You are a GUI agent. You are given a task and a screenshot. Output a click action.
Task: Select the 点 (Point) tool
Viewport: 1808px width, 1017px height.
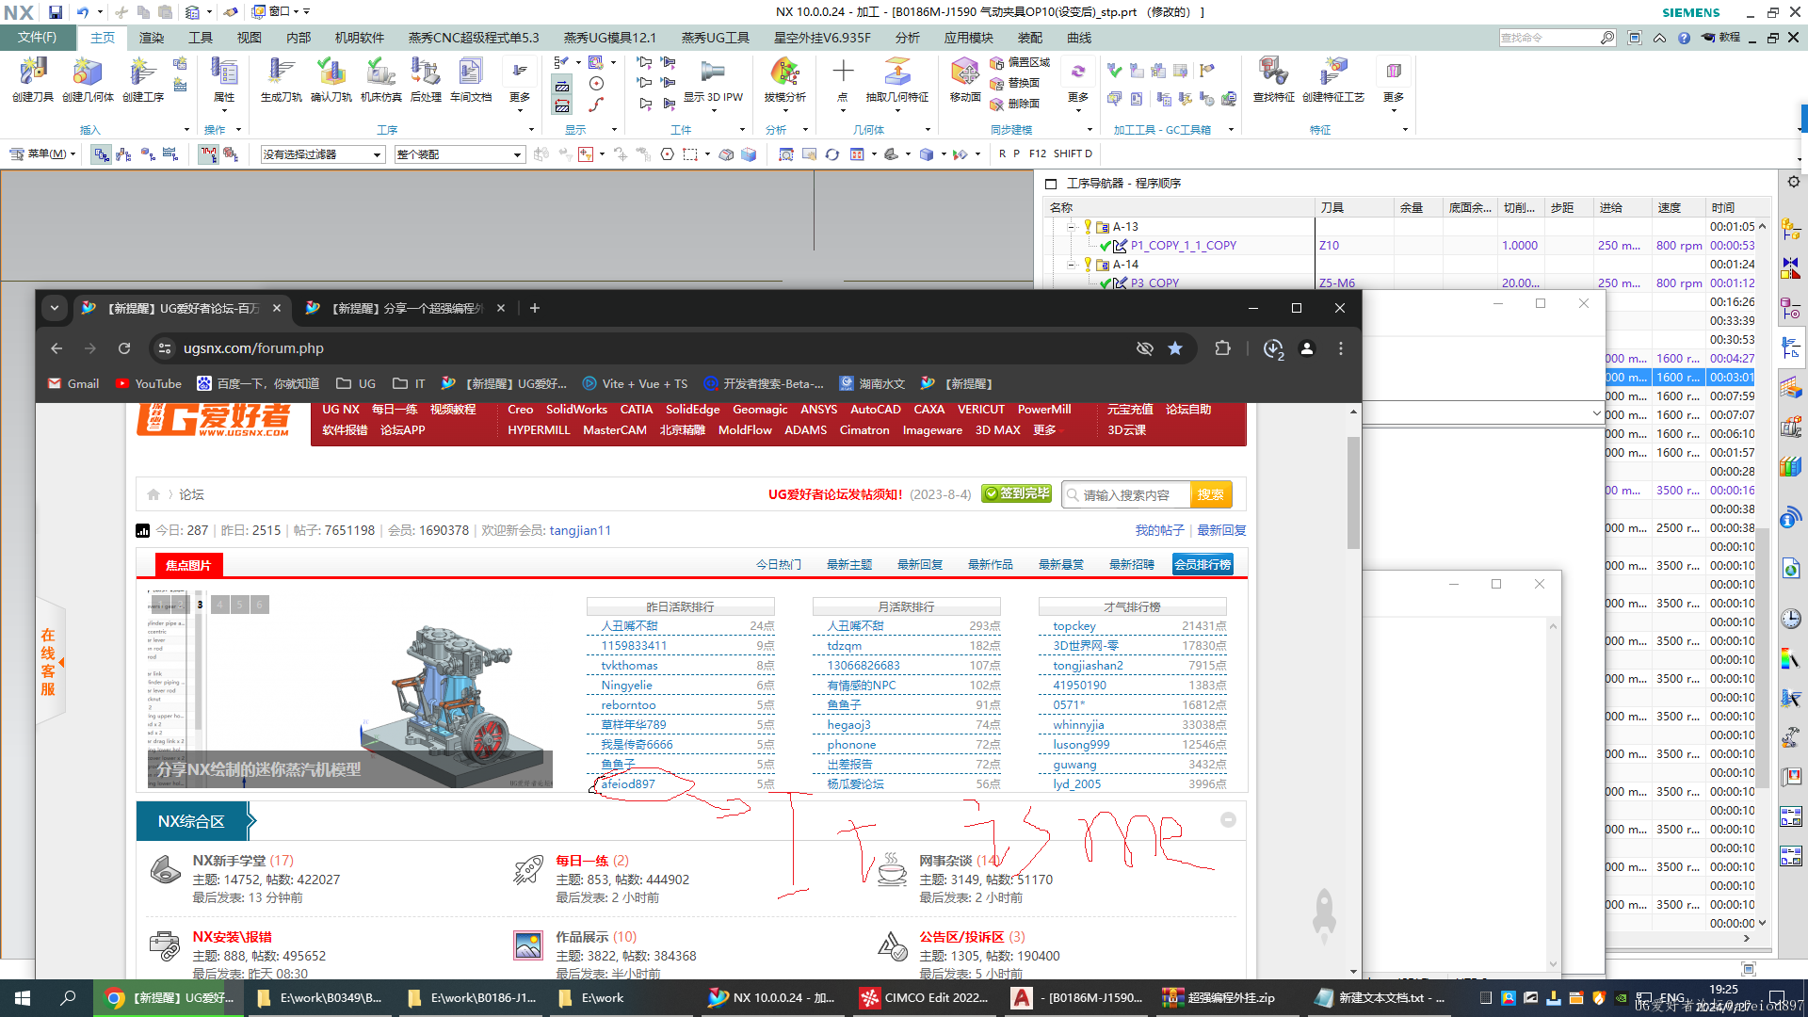[x=843, y=79]
